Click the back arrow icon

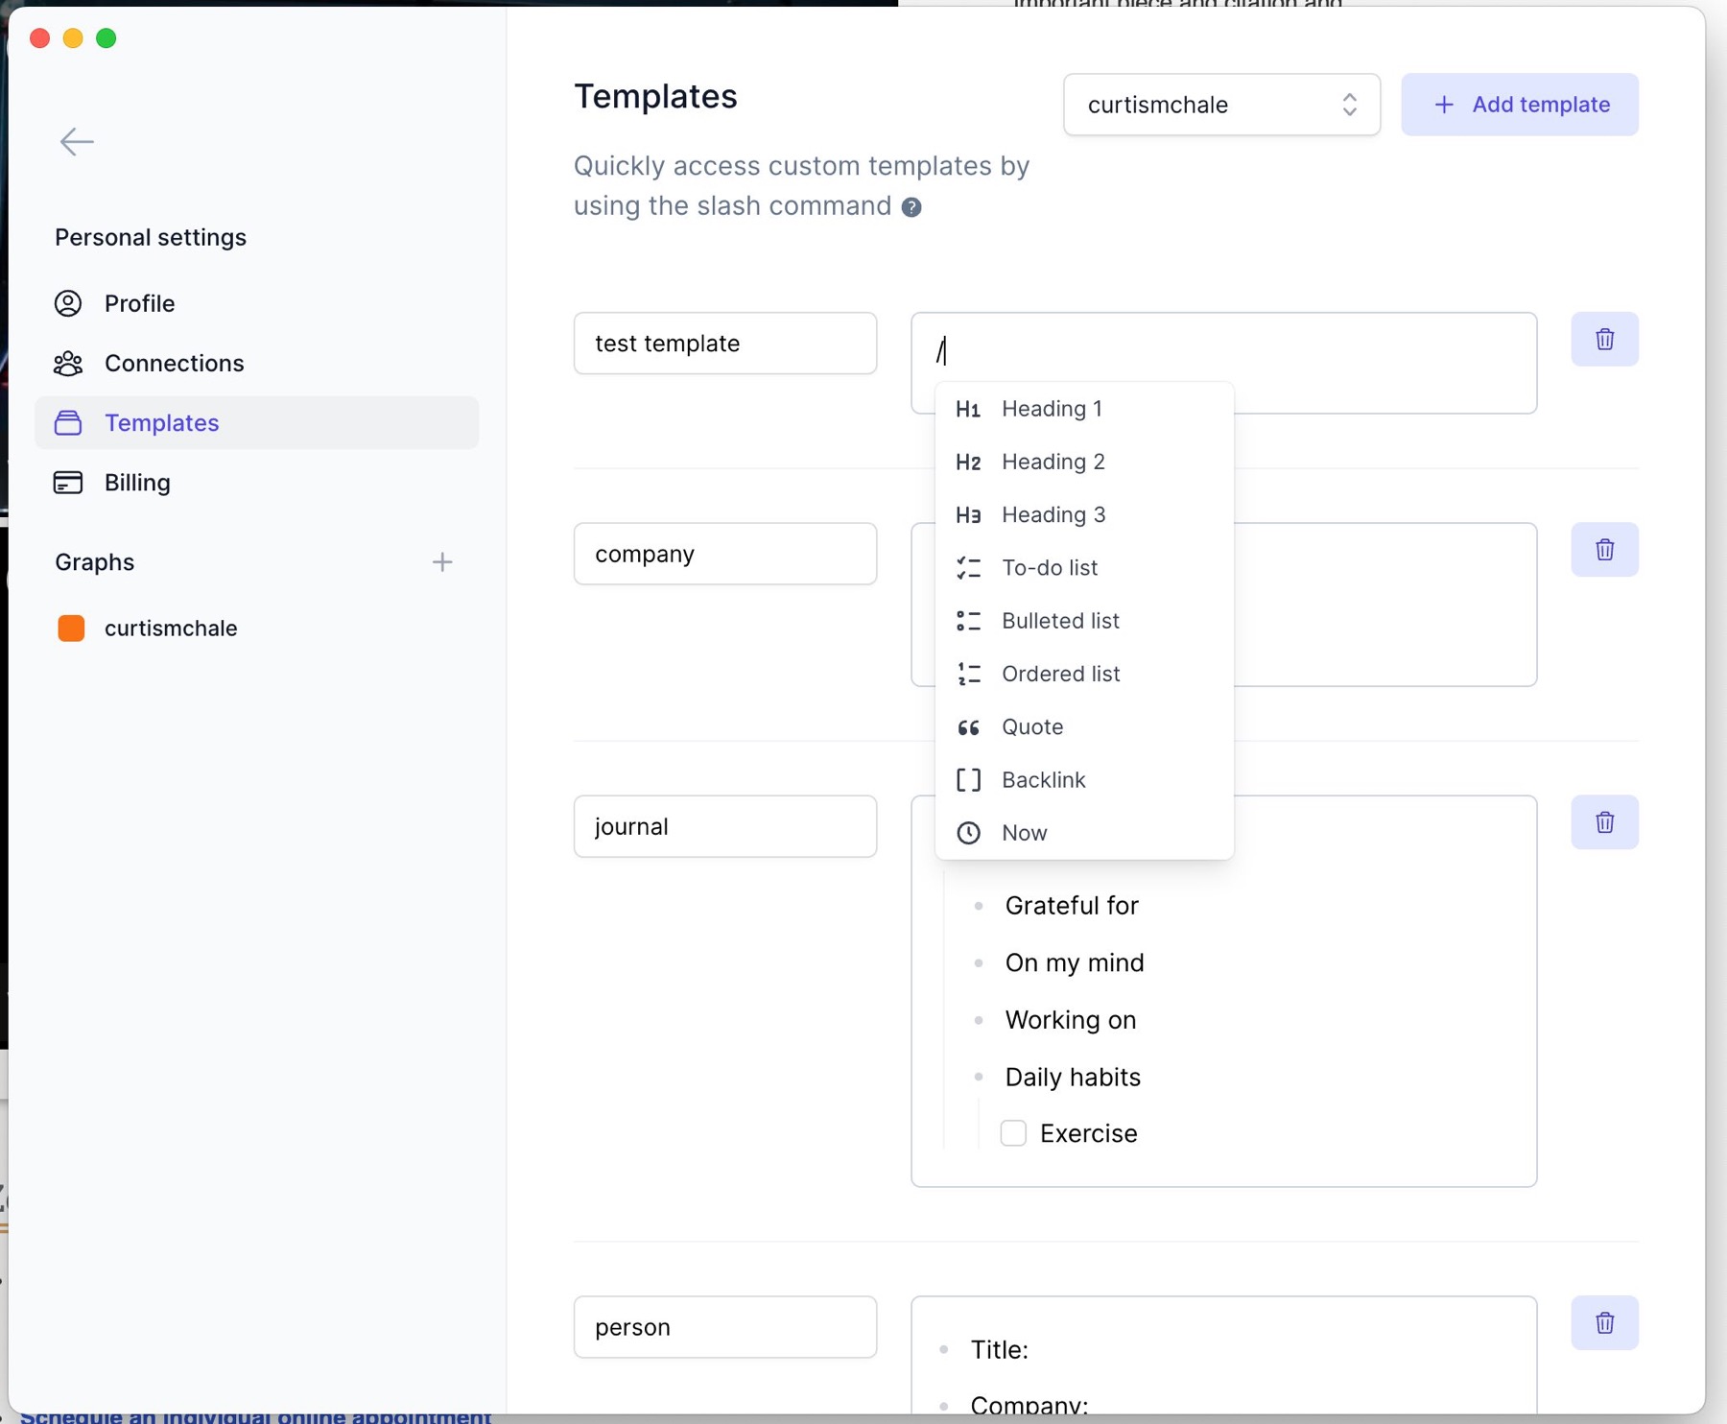77,142
